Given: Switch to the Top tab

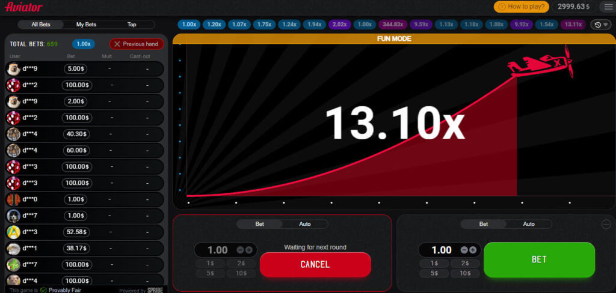Looking at the screenshot, I should [132, 25].
